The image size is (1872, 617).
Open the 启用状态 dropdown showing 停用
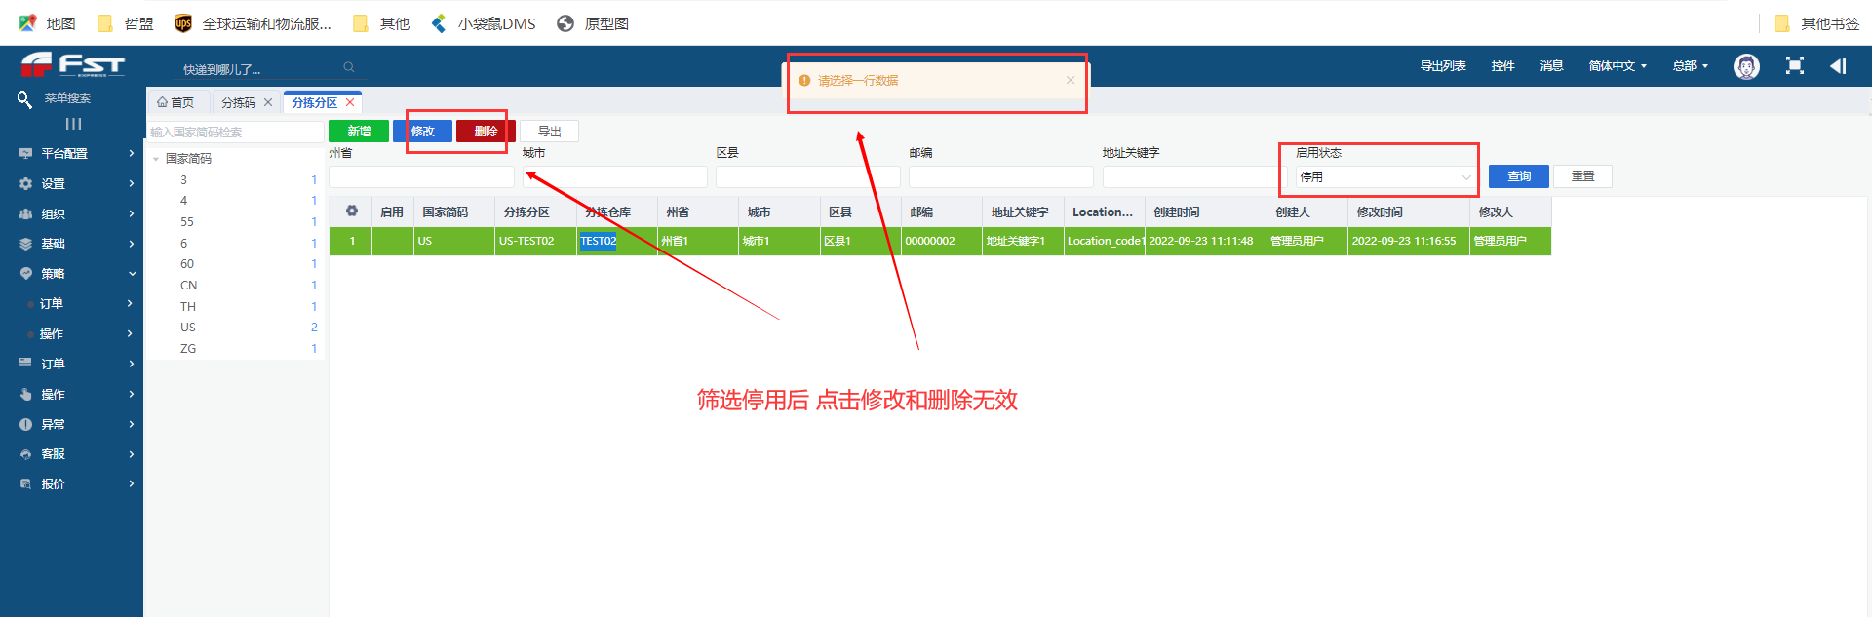(1384, 177)
